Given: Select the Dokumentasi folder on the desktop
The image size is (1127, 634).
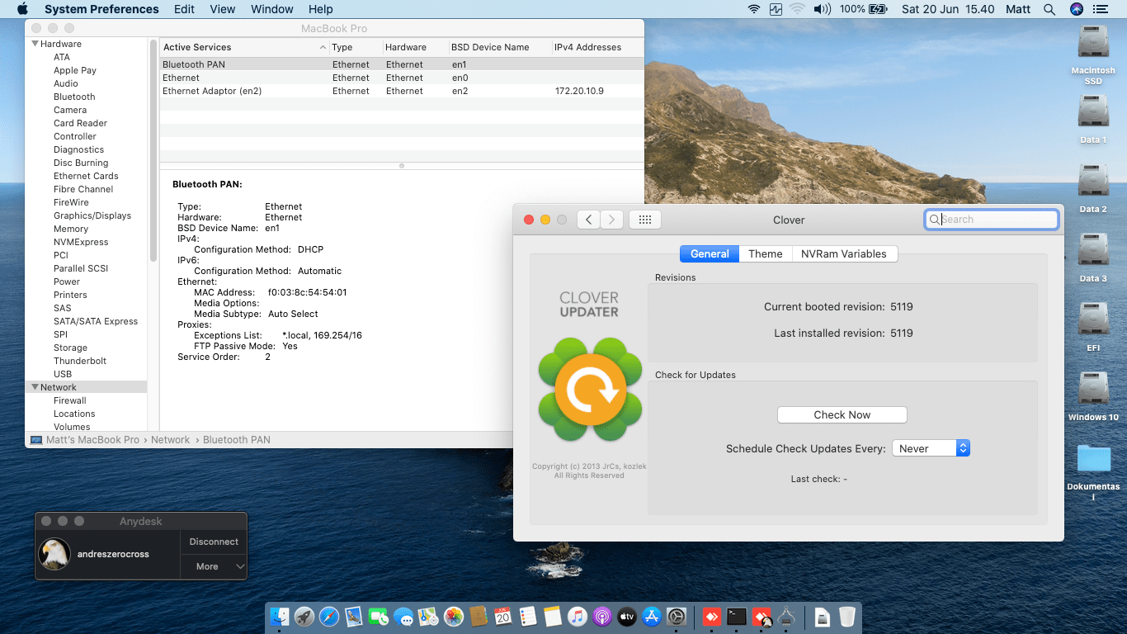Looking at the screenshot, I should 1093,471.
